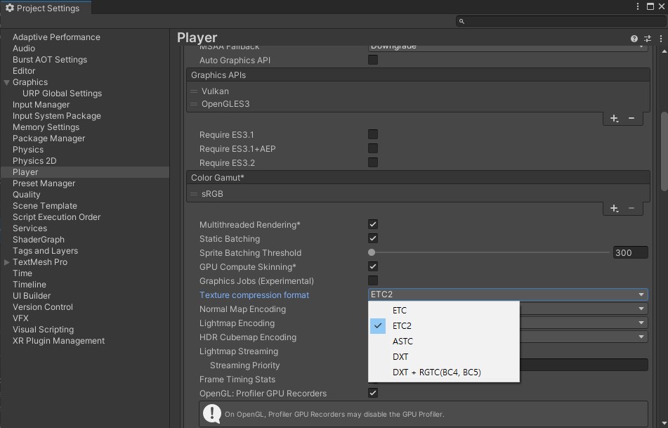
Task: Open the HDR Cubemap Encoding dropdown arrow
Action: pyautogui.click(x=641, y=337)
